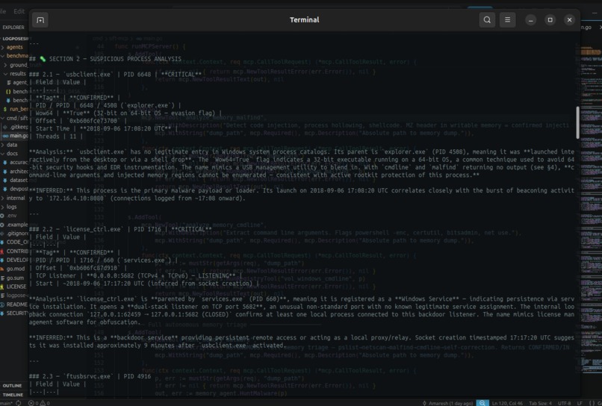Open the Edit menu in VS Code
Screen dimensions: 602x406
click(x=19, y=11)
